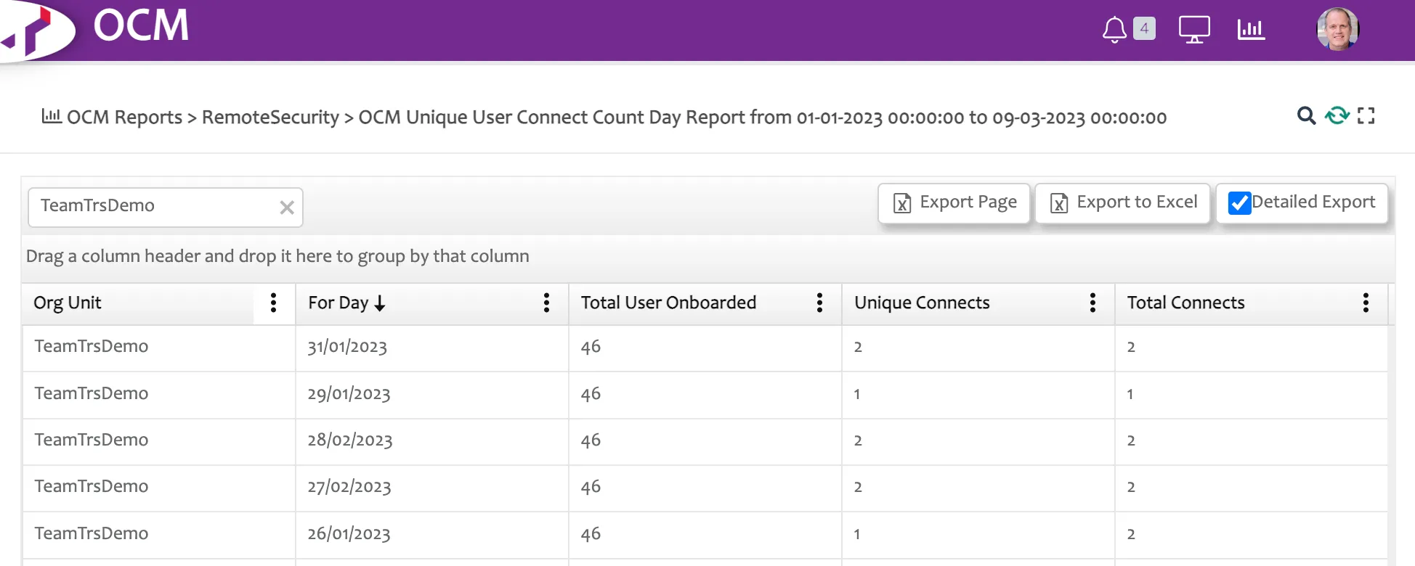Click Unique Connects value for 27/02/2023
The image size is (1415, 566).
[x=858, y=487]
